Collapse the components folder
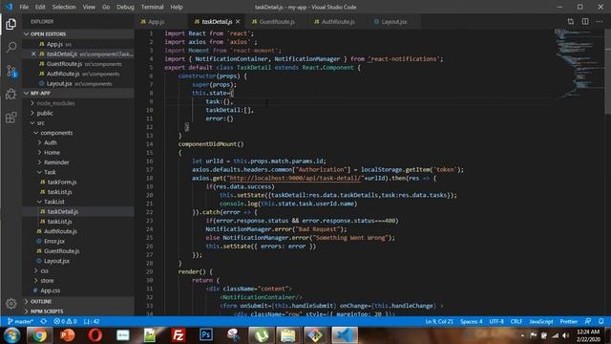The width and height of the screenshot is (611, 344). point(56,133)
